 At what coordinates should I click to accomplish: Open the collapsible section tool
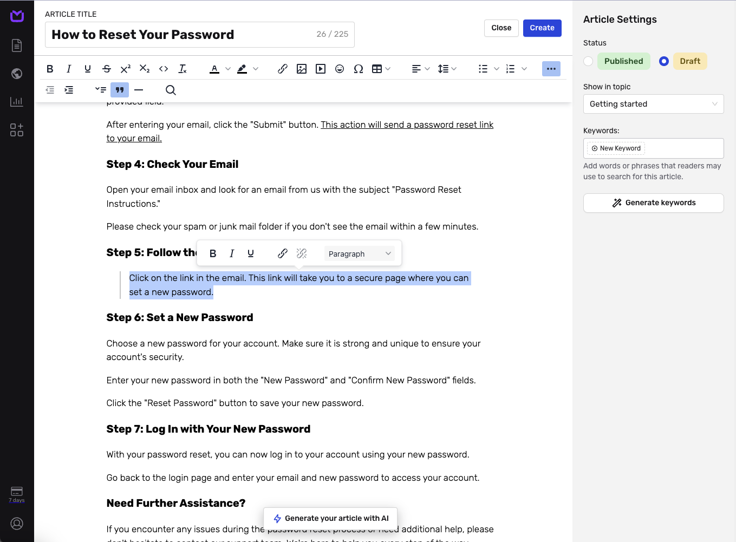(x=101, y=90)
